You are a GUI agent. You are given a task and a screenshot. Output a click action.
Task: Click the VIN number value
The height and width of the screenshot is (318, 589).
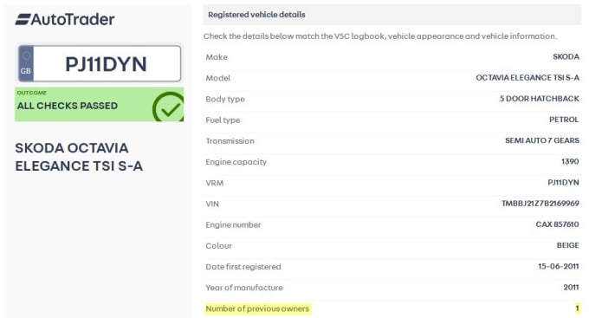(x=540, y=204)
